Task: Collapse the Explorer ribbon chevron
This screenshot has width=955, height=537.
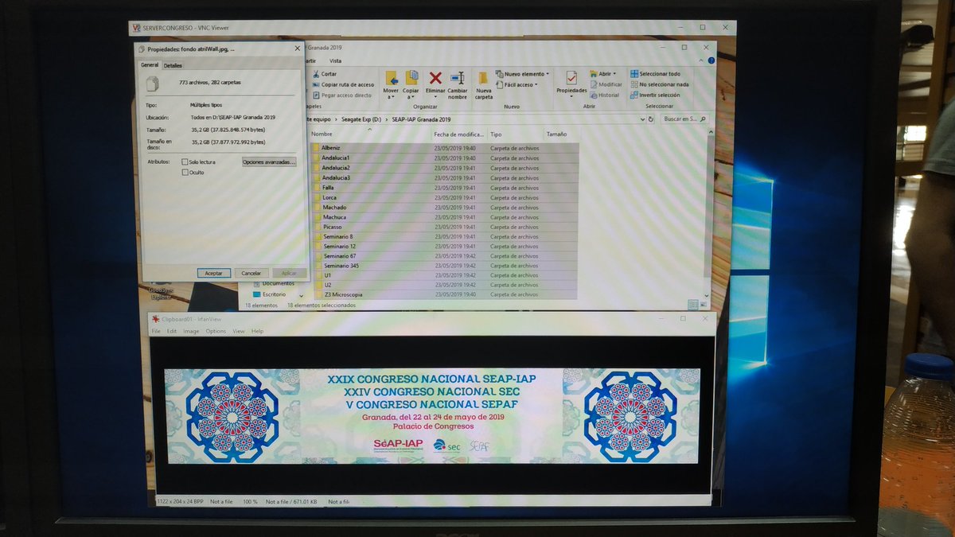Action: (x=700, y=60)
